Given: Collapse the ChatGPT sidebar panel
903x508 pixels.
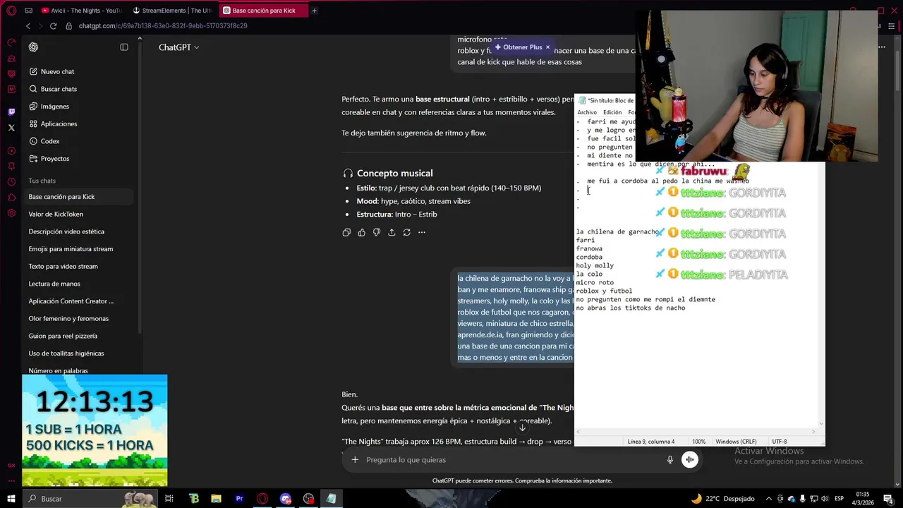Looking at the screenshot, I should [124, 47].
